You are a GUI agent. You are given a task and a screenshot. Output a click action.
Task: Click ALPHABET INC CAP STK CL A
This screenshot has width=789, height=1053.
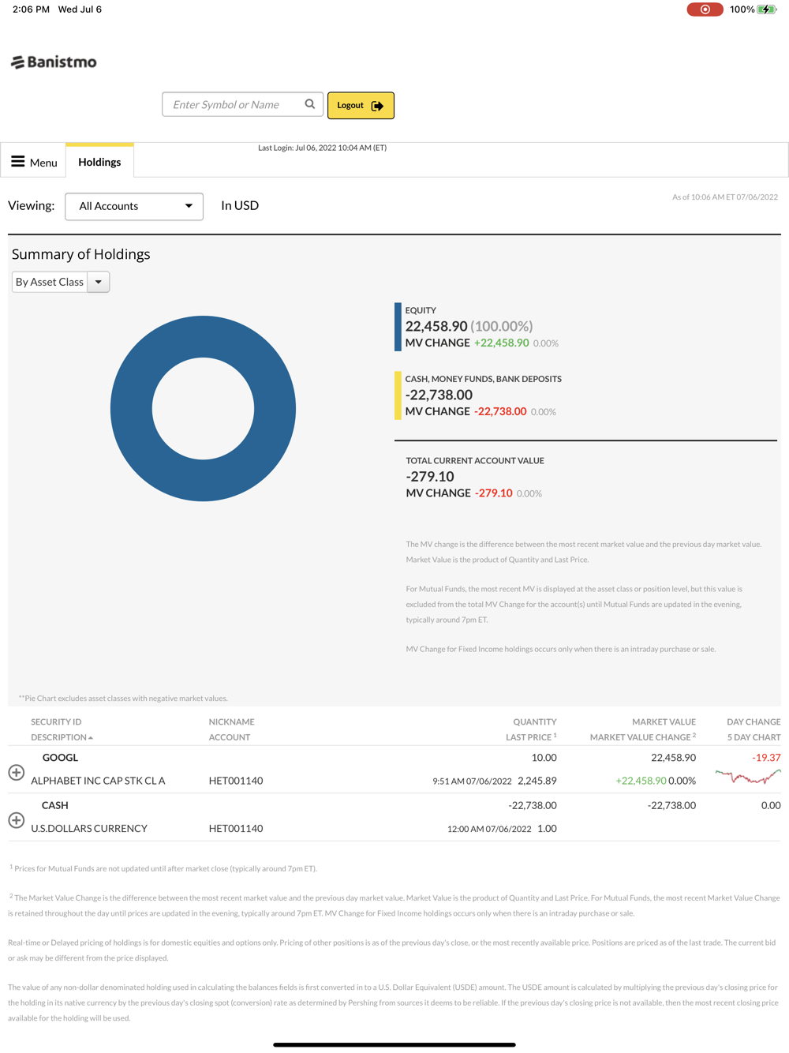(x=98, y=781)
